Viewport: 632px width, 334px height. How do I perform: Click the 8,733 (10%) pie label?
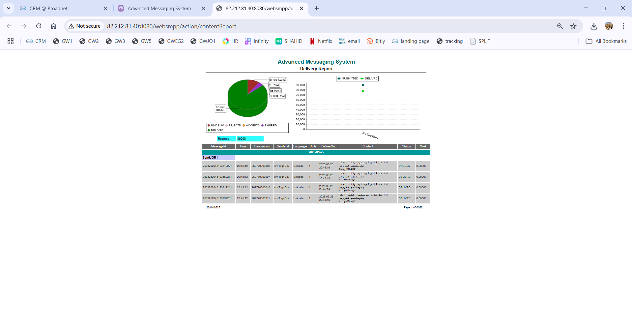coord(278,80)
